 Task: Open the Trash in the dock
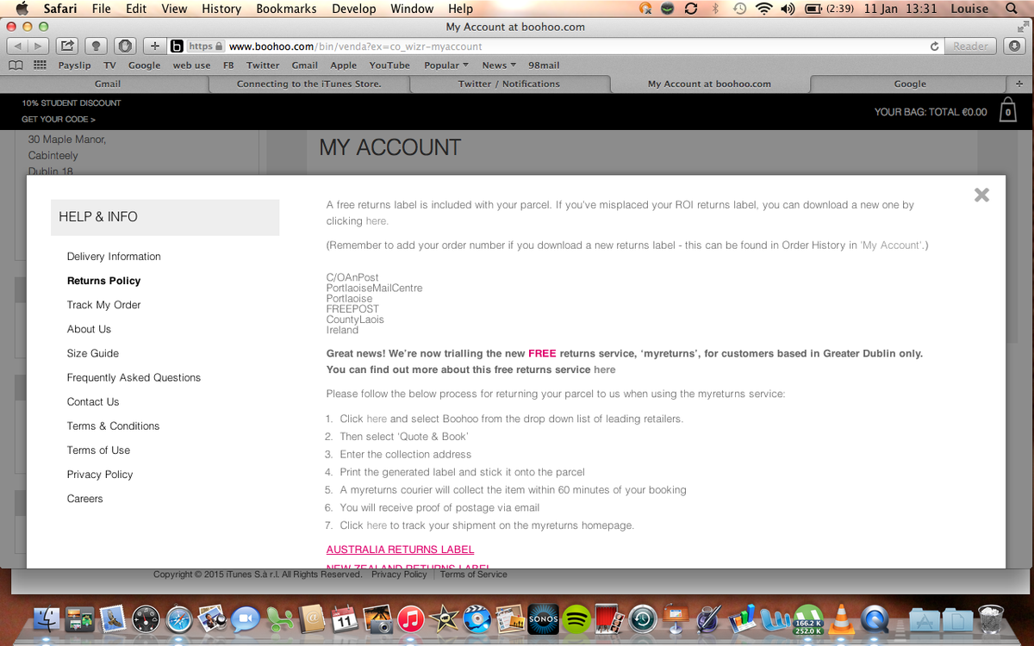pos(992,618)
